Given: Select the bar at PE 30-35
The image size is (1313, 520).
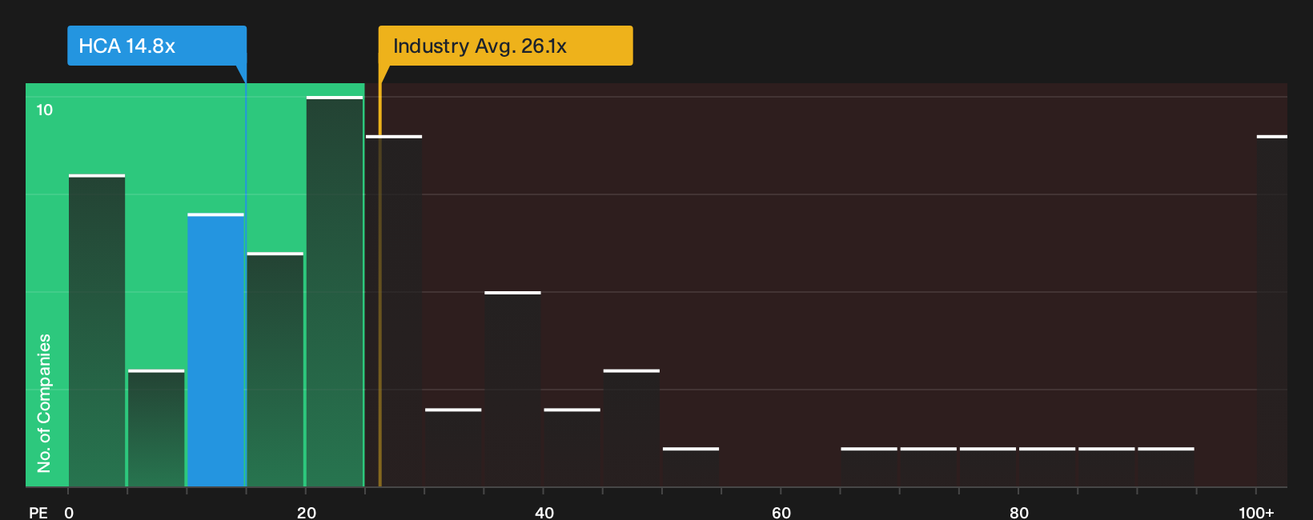Looking at the screenshot, I should pos(453,447).
